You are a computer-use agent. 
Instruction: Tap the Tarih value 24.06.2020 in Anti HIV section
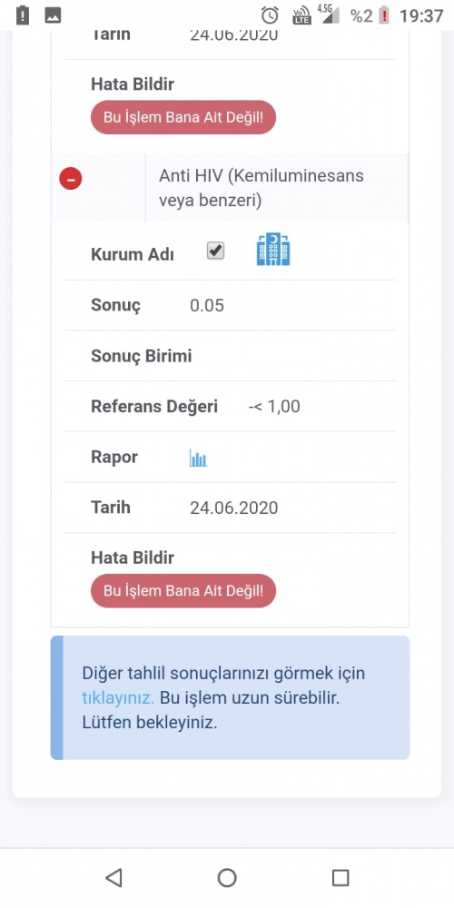[234, 508]
